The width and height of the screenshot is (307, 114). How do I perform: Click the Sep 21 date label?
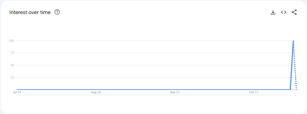[x=175, y=92]
